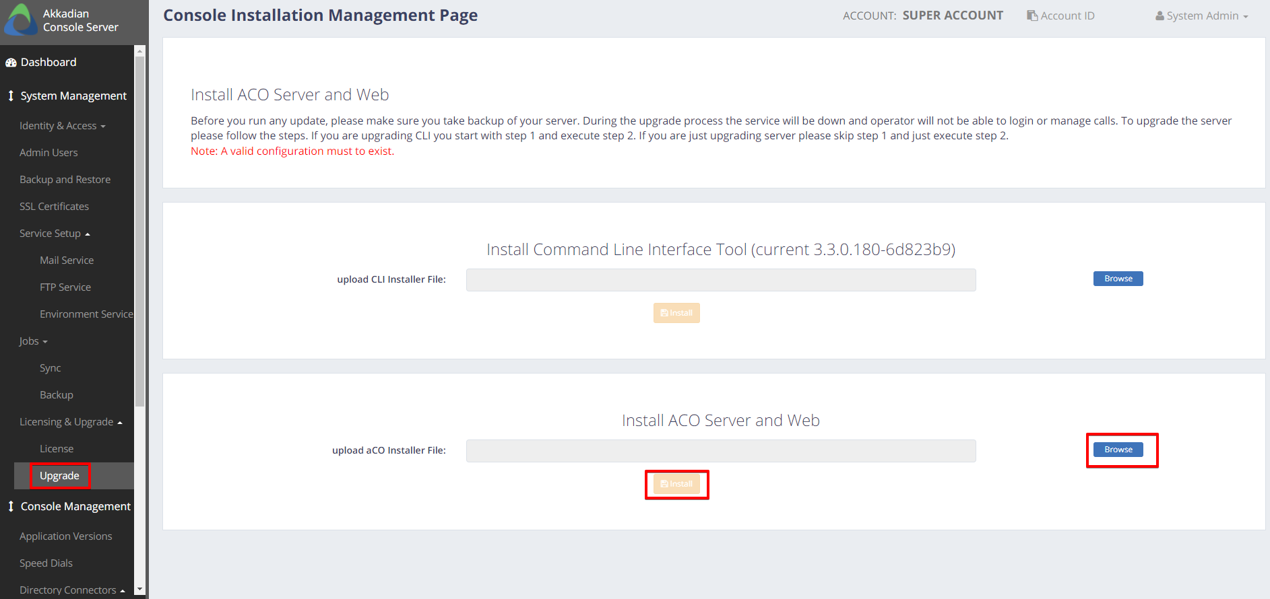Open Application Versions page

tap(66, 536)
